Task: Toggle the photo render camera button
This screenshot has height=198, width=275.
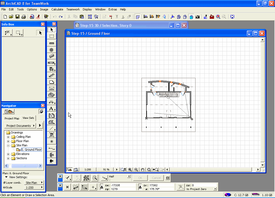Action: click(x=198, y=17)
